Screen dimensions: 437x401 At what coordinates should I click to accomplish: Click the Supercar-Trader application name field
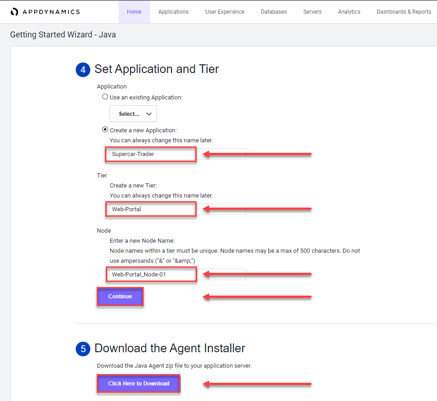(178, 154)
